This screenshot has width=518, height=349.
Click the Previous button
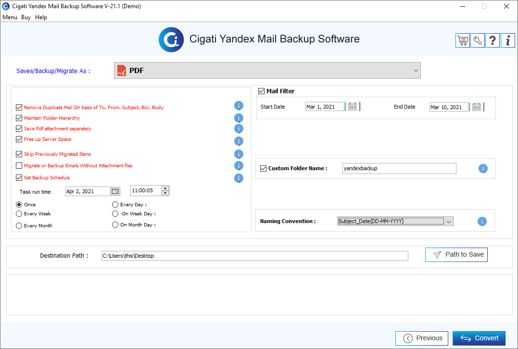[421, 338]
